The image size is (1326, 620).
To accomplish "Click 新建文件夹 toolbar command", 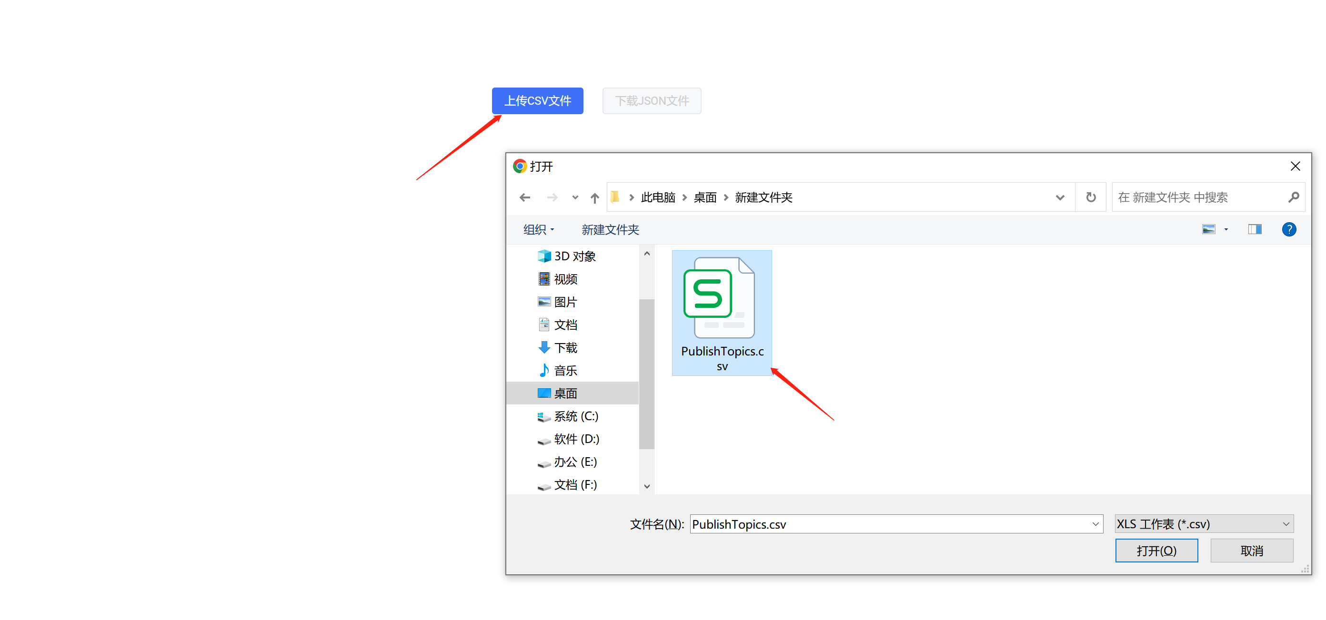I will (x=611, y=230).
